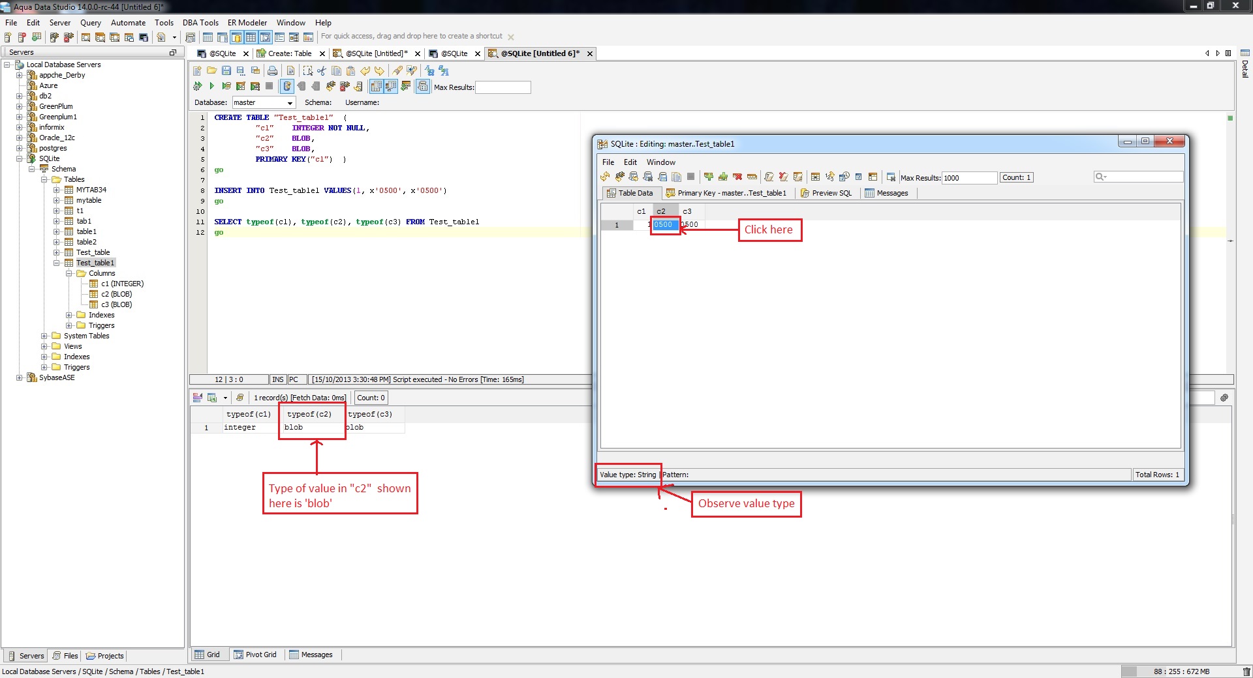Open the Pivot Grid results tab
The height and width of the screenshot is (678, 1253).
[x=255, y=655]
